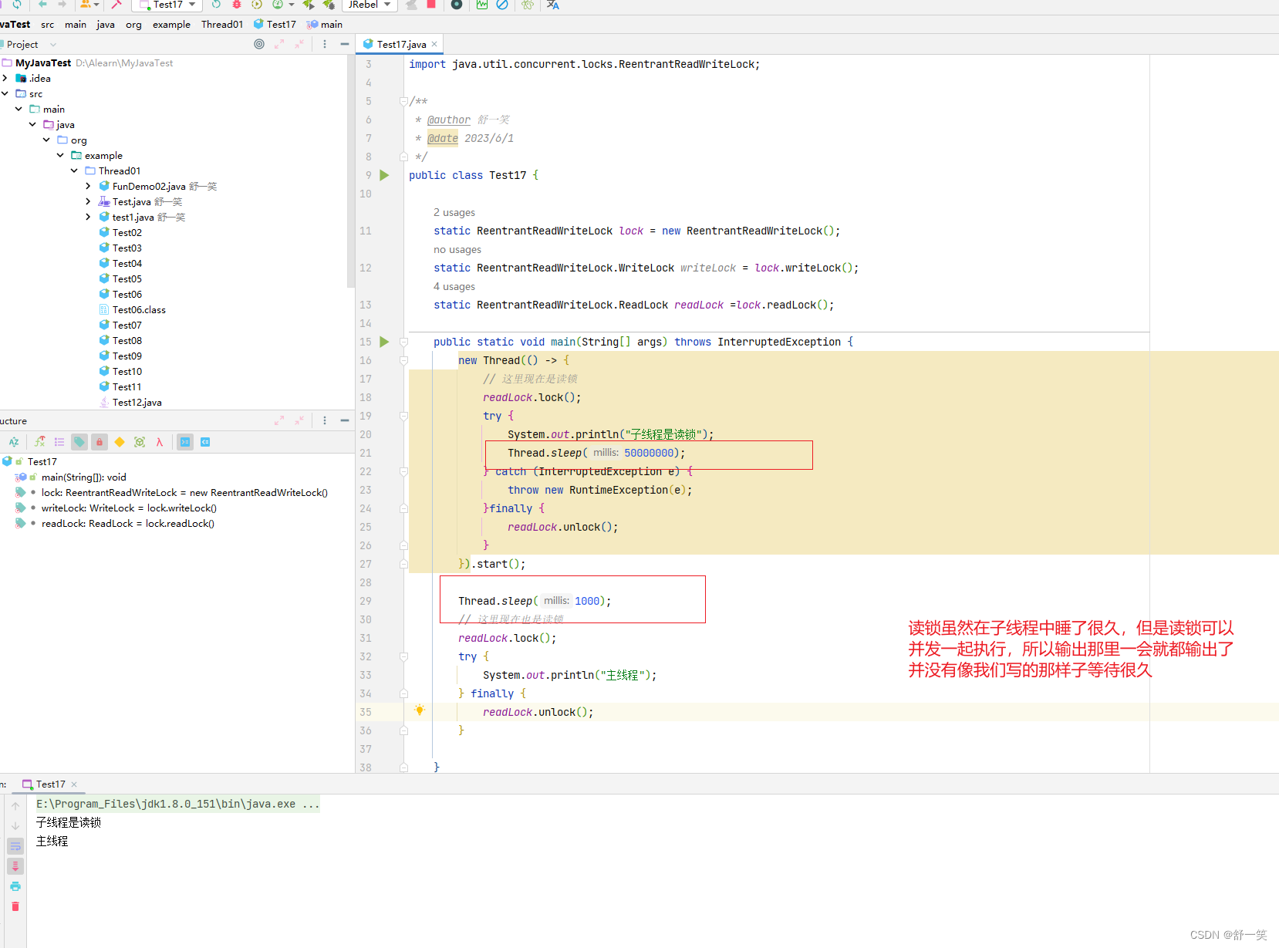Image resolution: width=1279 pixels, height=948 pixels.
Task: Click the JRebel debug rocket icon
Action: pos(329,5)
